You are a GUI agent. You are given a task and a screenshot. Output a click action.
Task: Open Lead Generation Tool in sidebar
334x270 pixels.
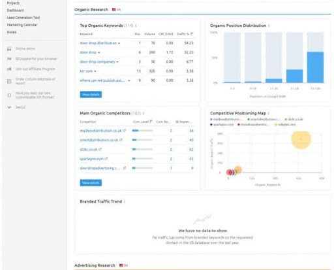[x=23, y=18]
